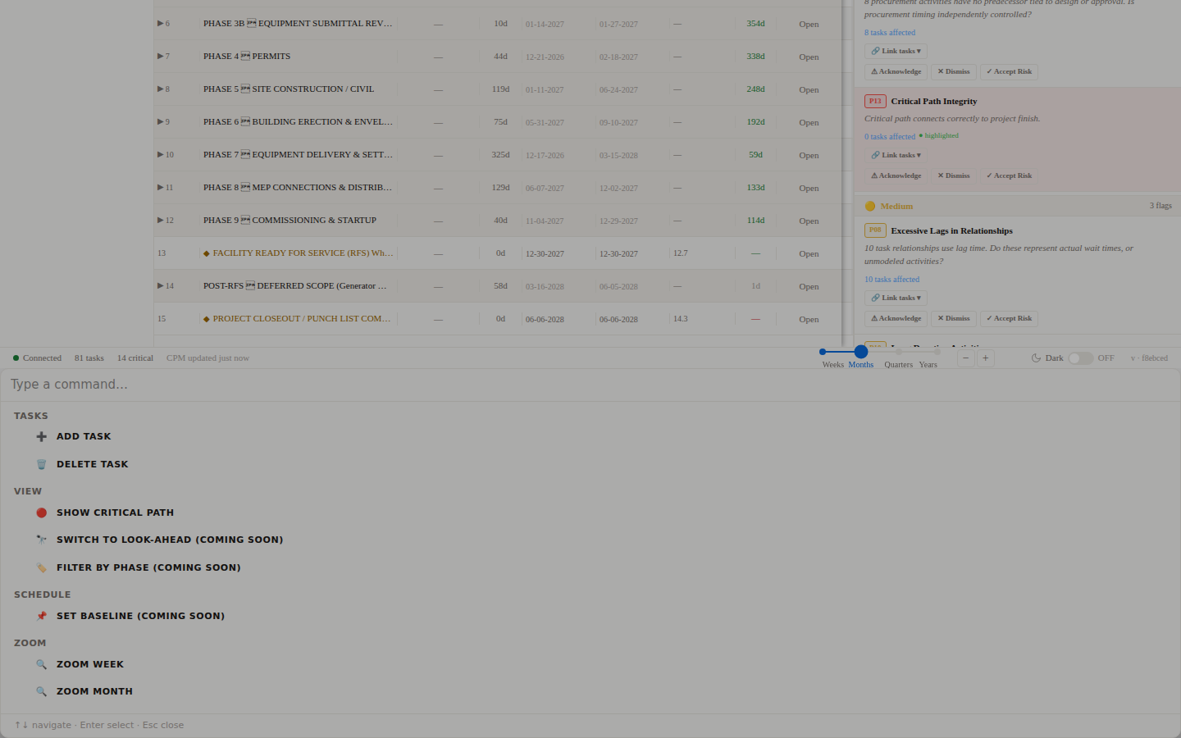Select Facility Ready For Service milestone row

pos(498,253)
